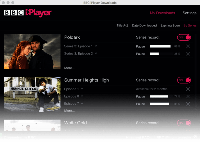Cancel Summer Heights High Episode 7 download
Image resolution: width=200 pixels, height=142 pixels.
click(x=188, y=104)
